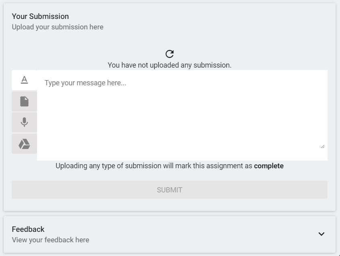
Task: Choose the Google Drive upload option
Action: click(24, 144)
